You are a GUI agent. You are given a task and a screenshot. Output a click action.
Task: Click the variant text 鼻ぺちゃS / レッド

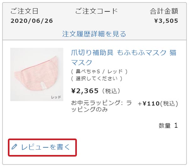point(99,71)
